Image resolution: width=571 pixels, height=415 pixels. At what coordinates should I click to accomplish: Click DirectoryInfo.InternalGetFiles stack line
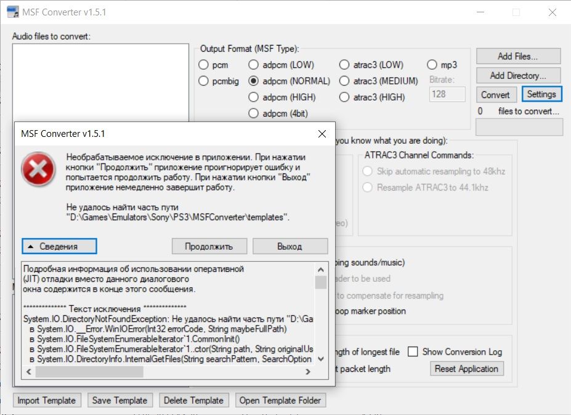tap(171, 360)
